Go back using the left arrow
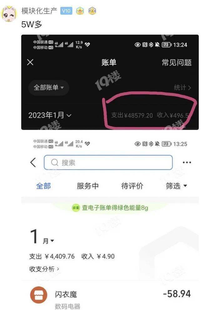Screen dimensions: 210x310 pos(33,163)
